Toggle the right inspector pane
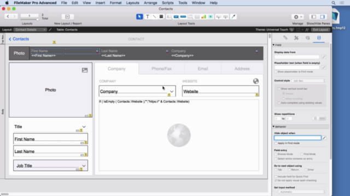This screenshot has height=196, width=350. [322, 17]
